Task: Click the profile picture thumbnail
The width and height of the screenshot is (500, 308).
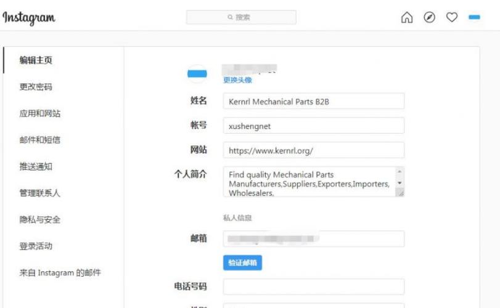Action: click(x=197, y=74)
